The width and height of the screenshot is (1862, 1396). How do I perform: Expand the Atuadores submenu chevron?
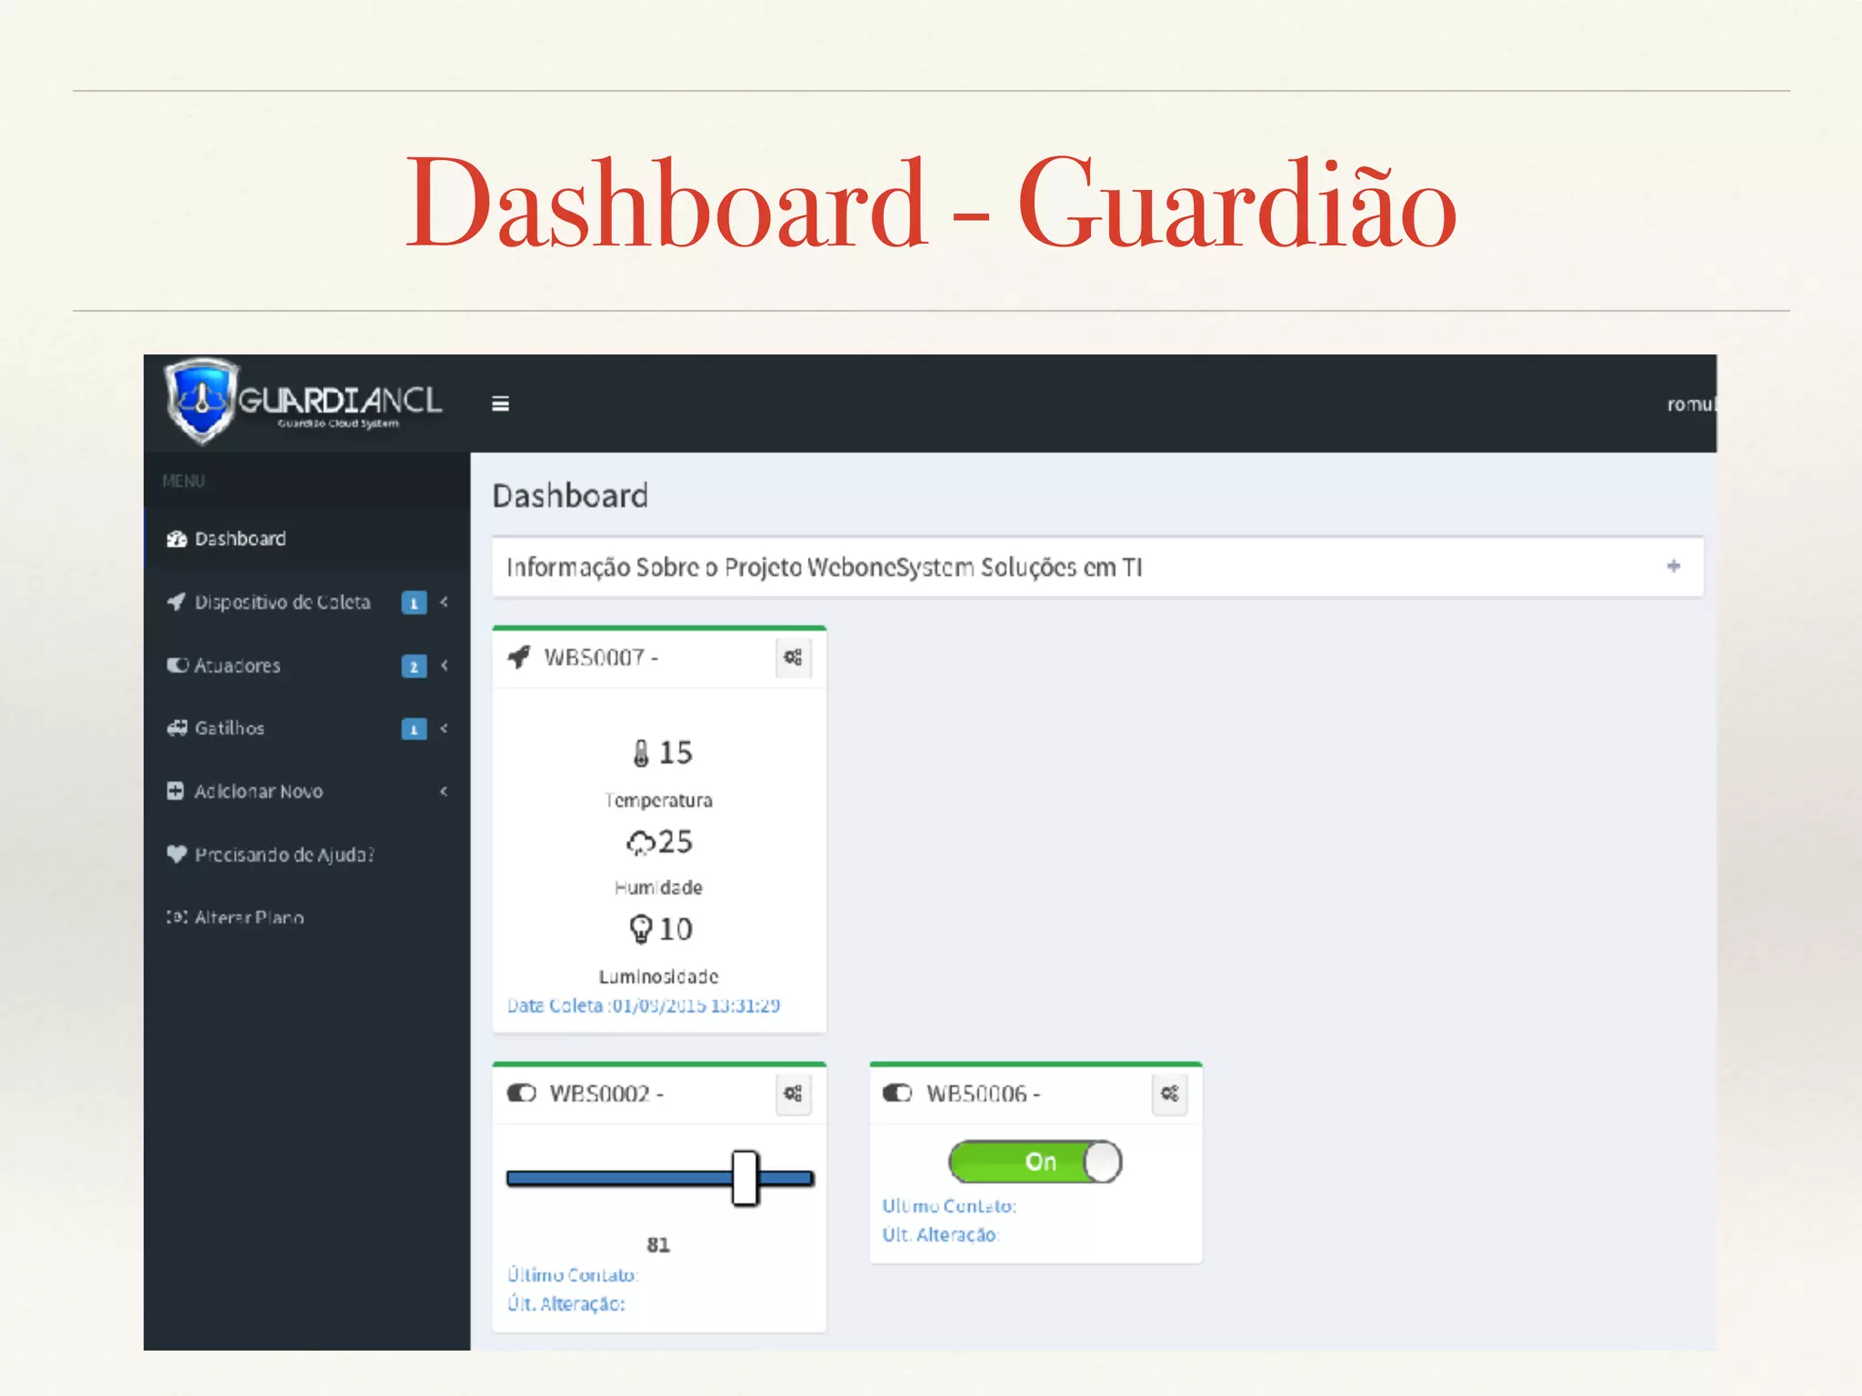444,665
